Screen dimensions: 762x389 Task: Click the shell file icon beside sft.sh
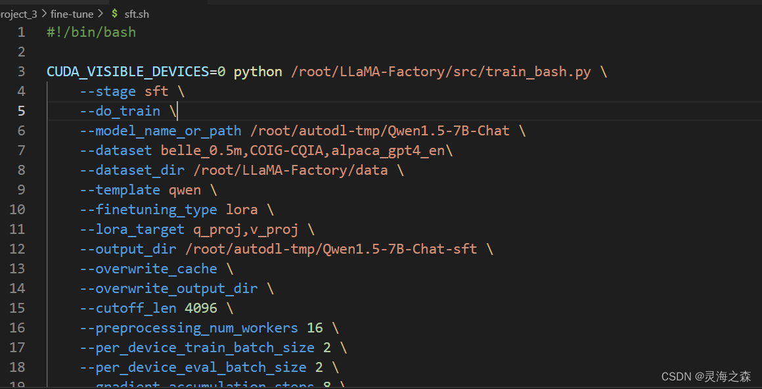point(115,14)
